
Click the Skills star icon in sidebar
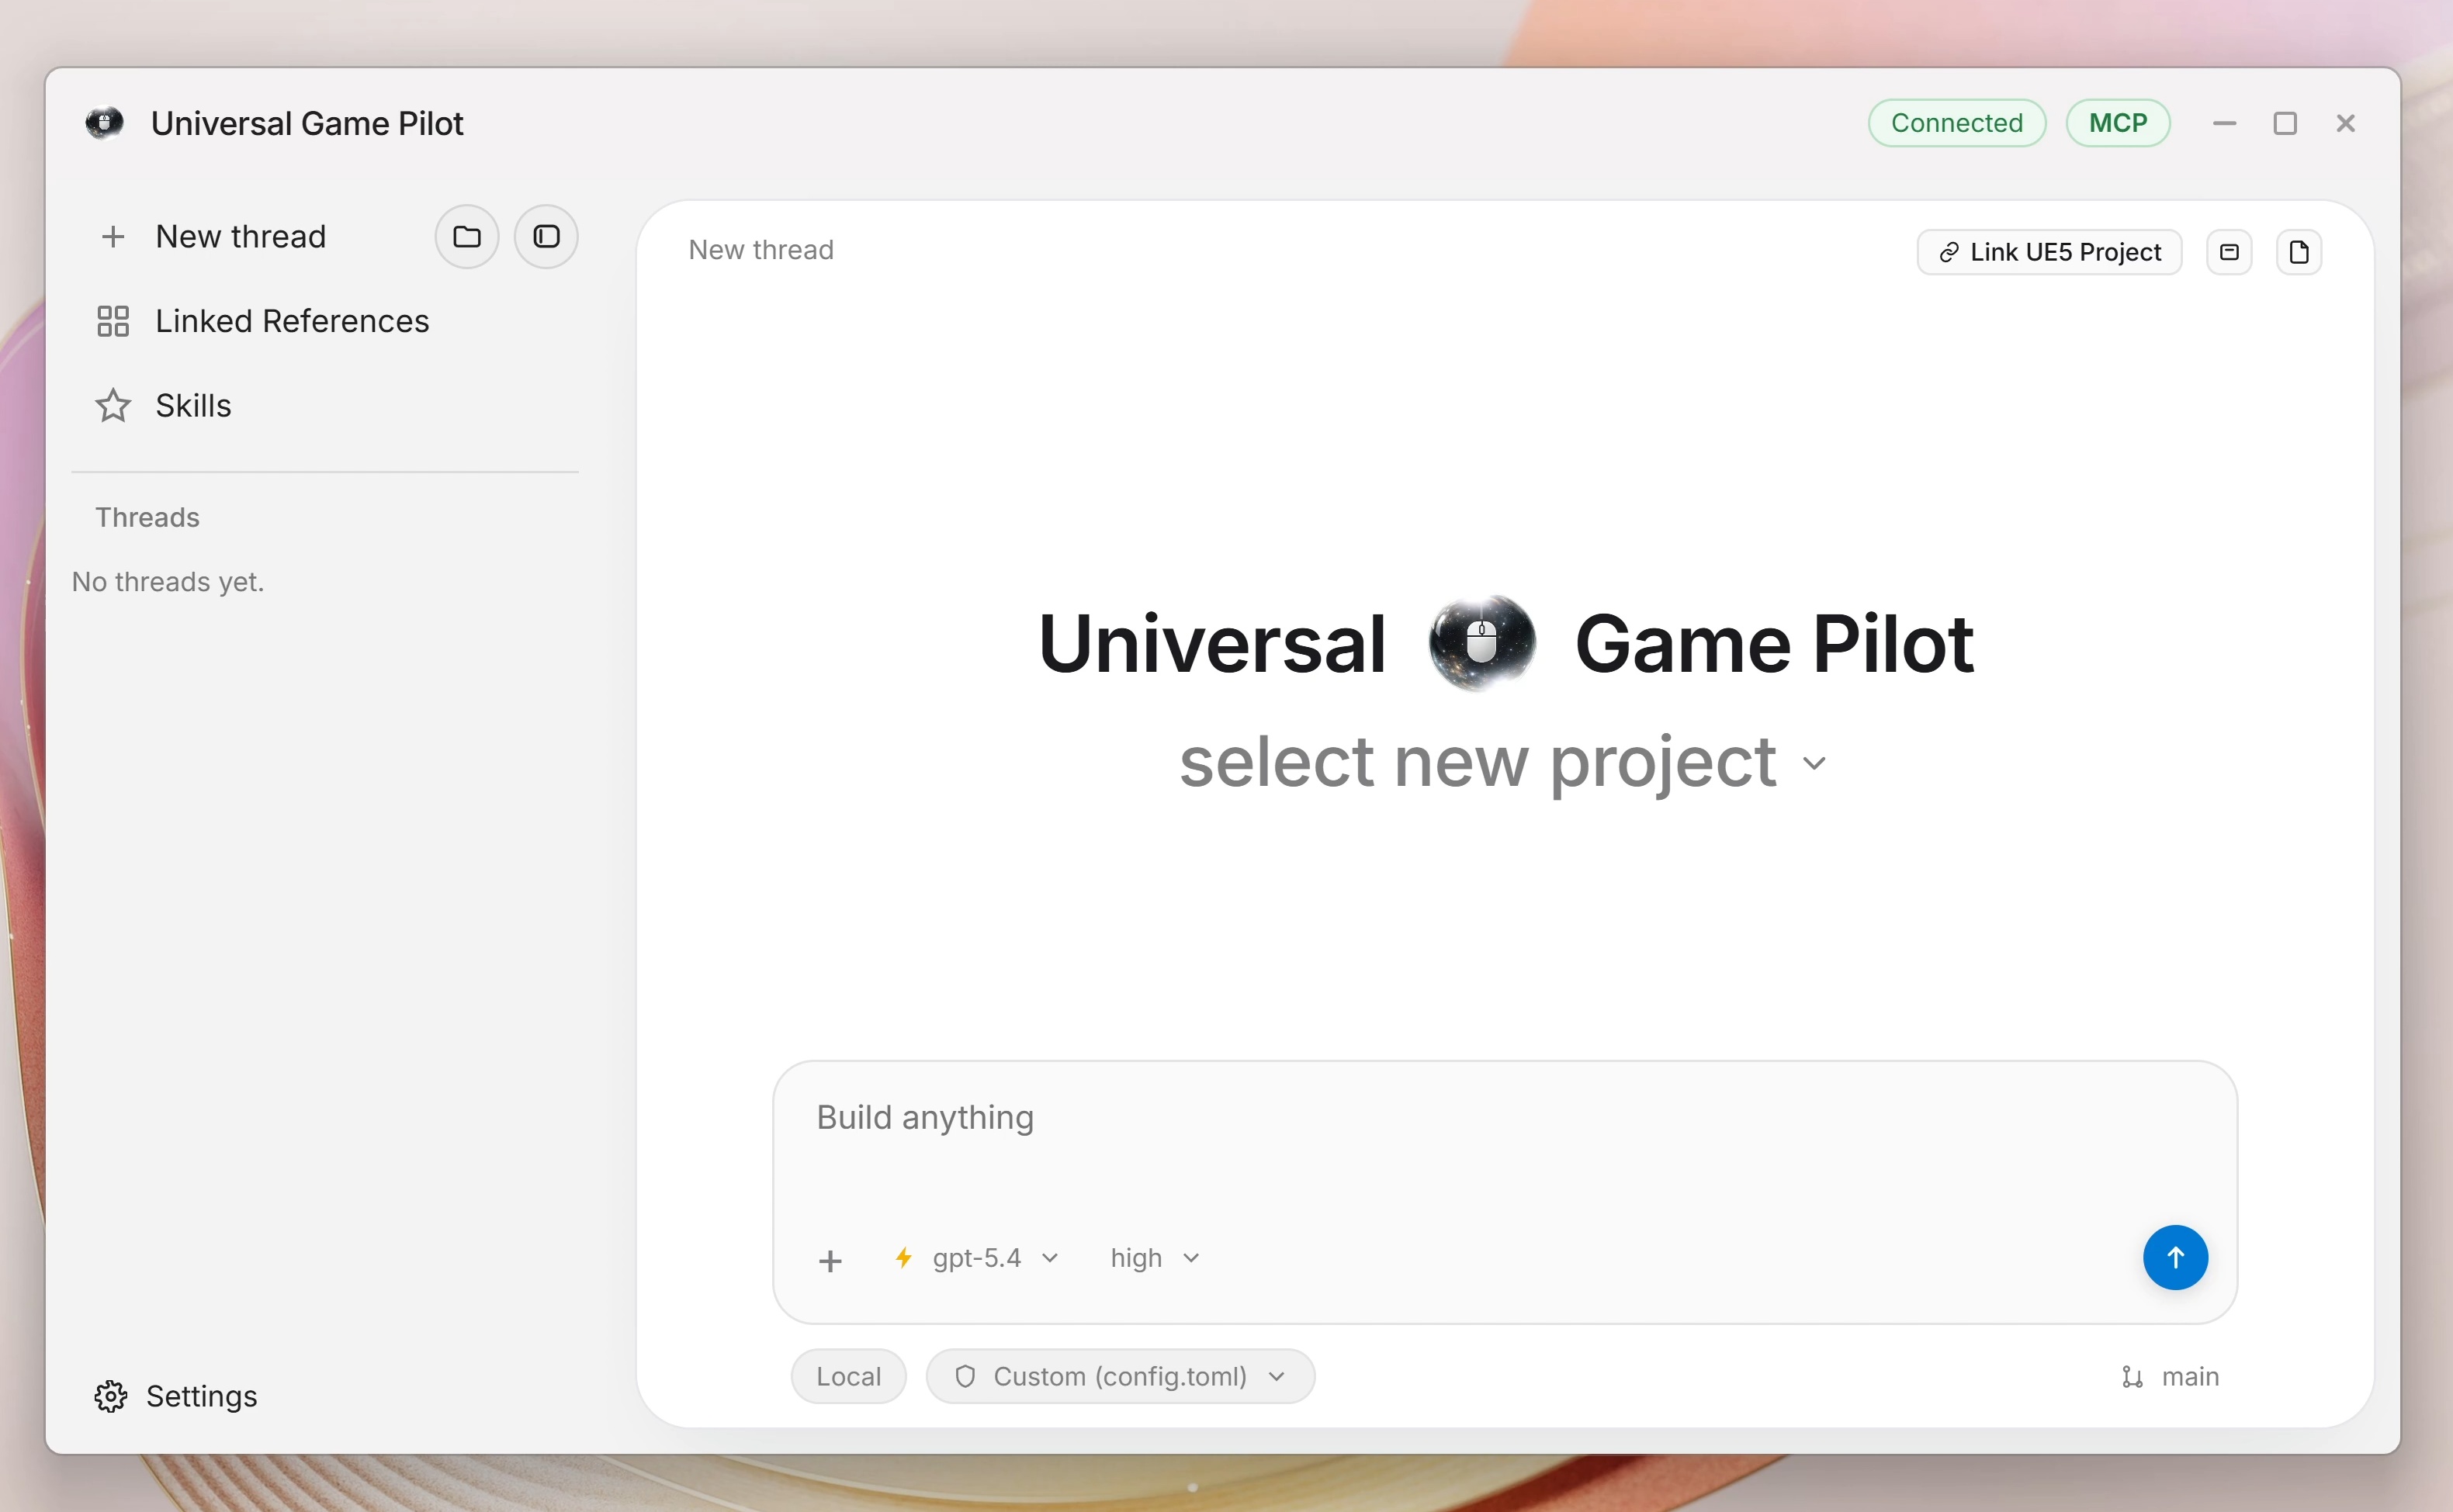click(112, 406)
